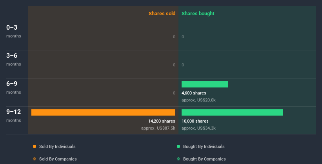Click the green Bought By Individuals legend dot
The width and height of the screenshot is (322, 164).
[x=178, y=146]
